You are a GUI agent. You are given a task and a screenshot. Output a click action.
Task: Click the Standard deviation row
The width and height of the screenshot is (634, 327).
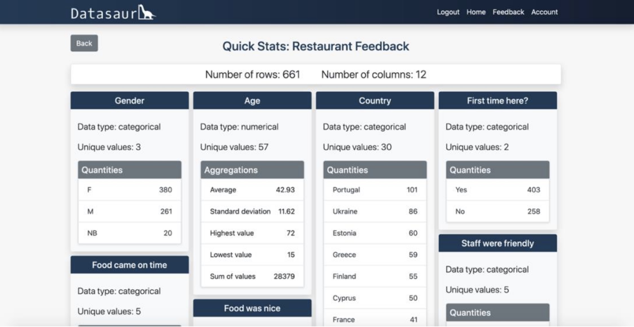(x=252, y=211)
